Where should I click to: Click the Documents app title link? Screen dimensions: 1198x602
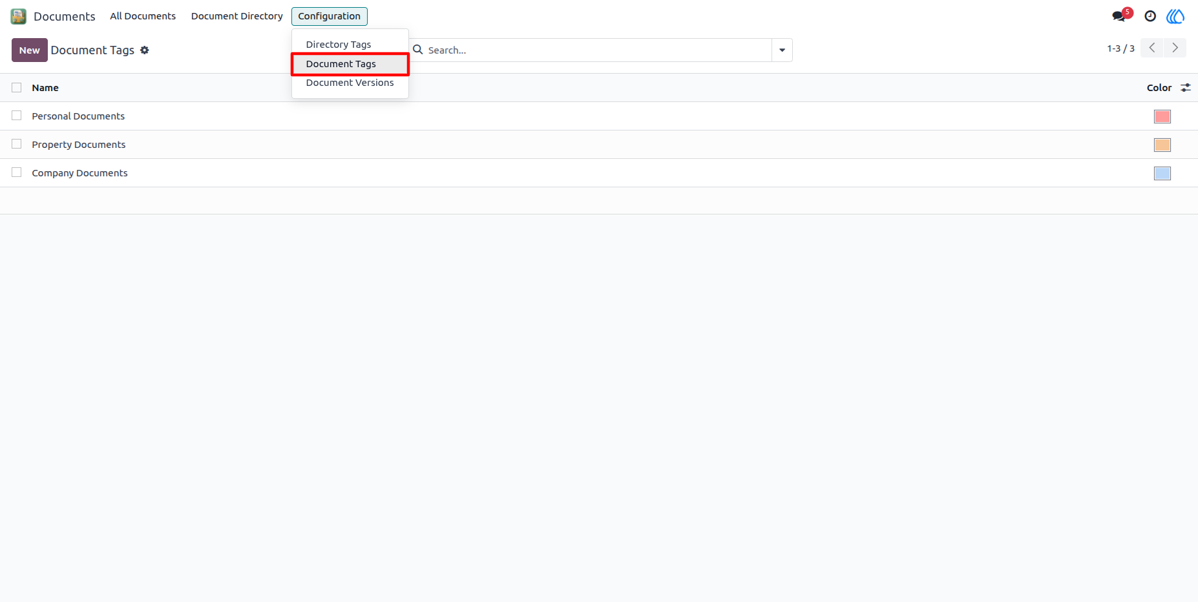[65, 16]
